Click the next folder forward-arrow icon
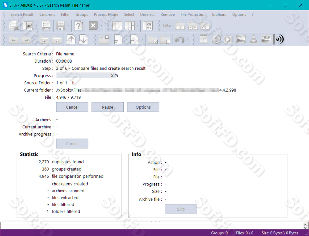 pos(26,40)
